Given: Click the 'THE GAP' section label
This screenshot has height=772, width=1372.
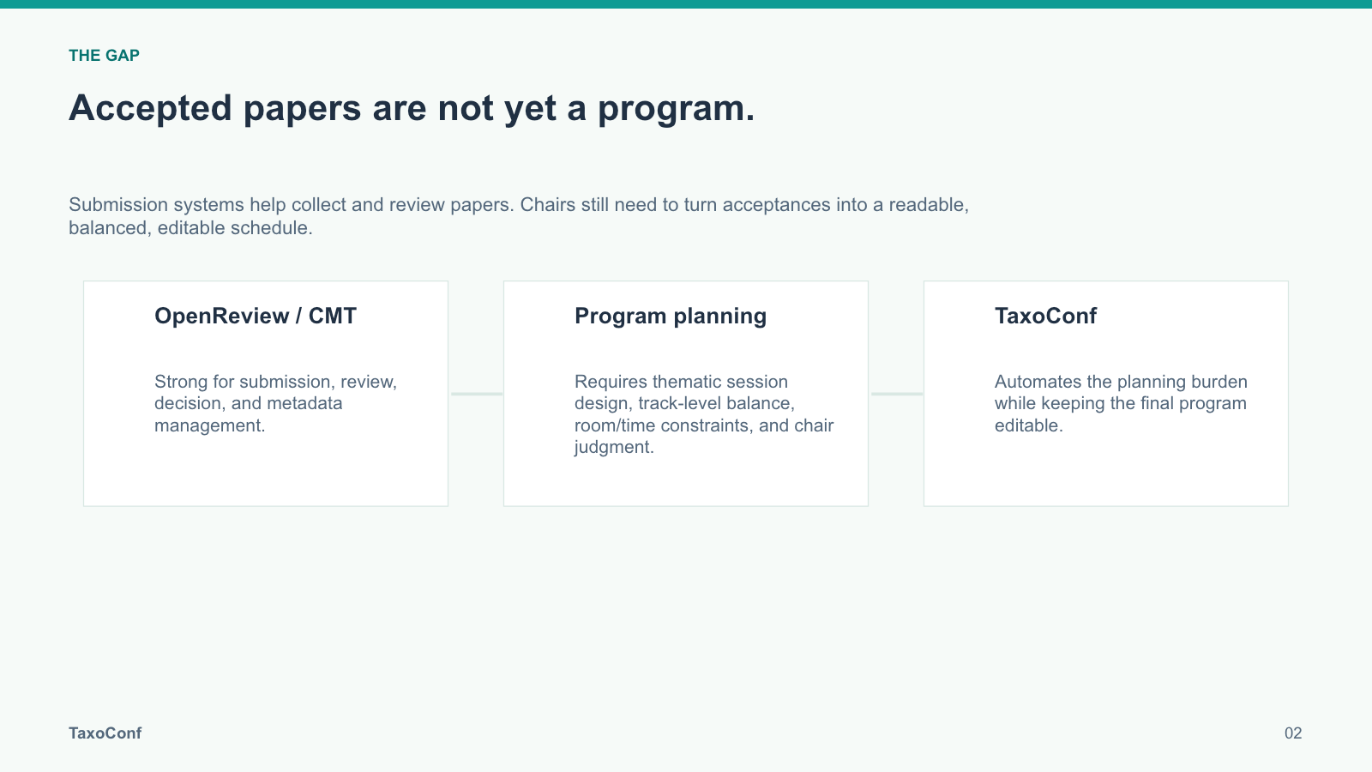Looking at the screenshot, I should pos(104,56).
